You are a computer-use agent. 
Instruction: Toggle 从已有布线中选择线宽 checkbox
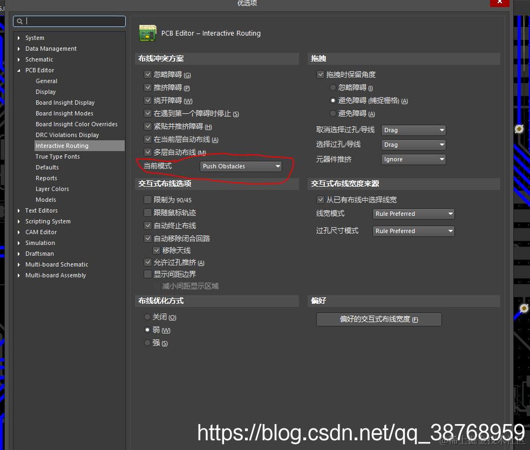tap(321, 200)
